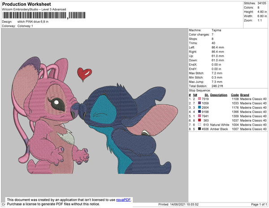The image size is (269, 208).
Task: Click thread code 1108
Action: [x=235, y=99]
